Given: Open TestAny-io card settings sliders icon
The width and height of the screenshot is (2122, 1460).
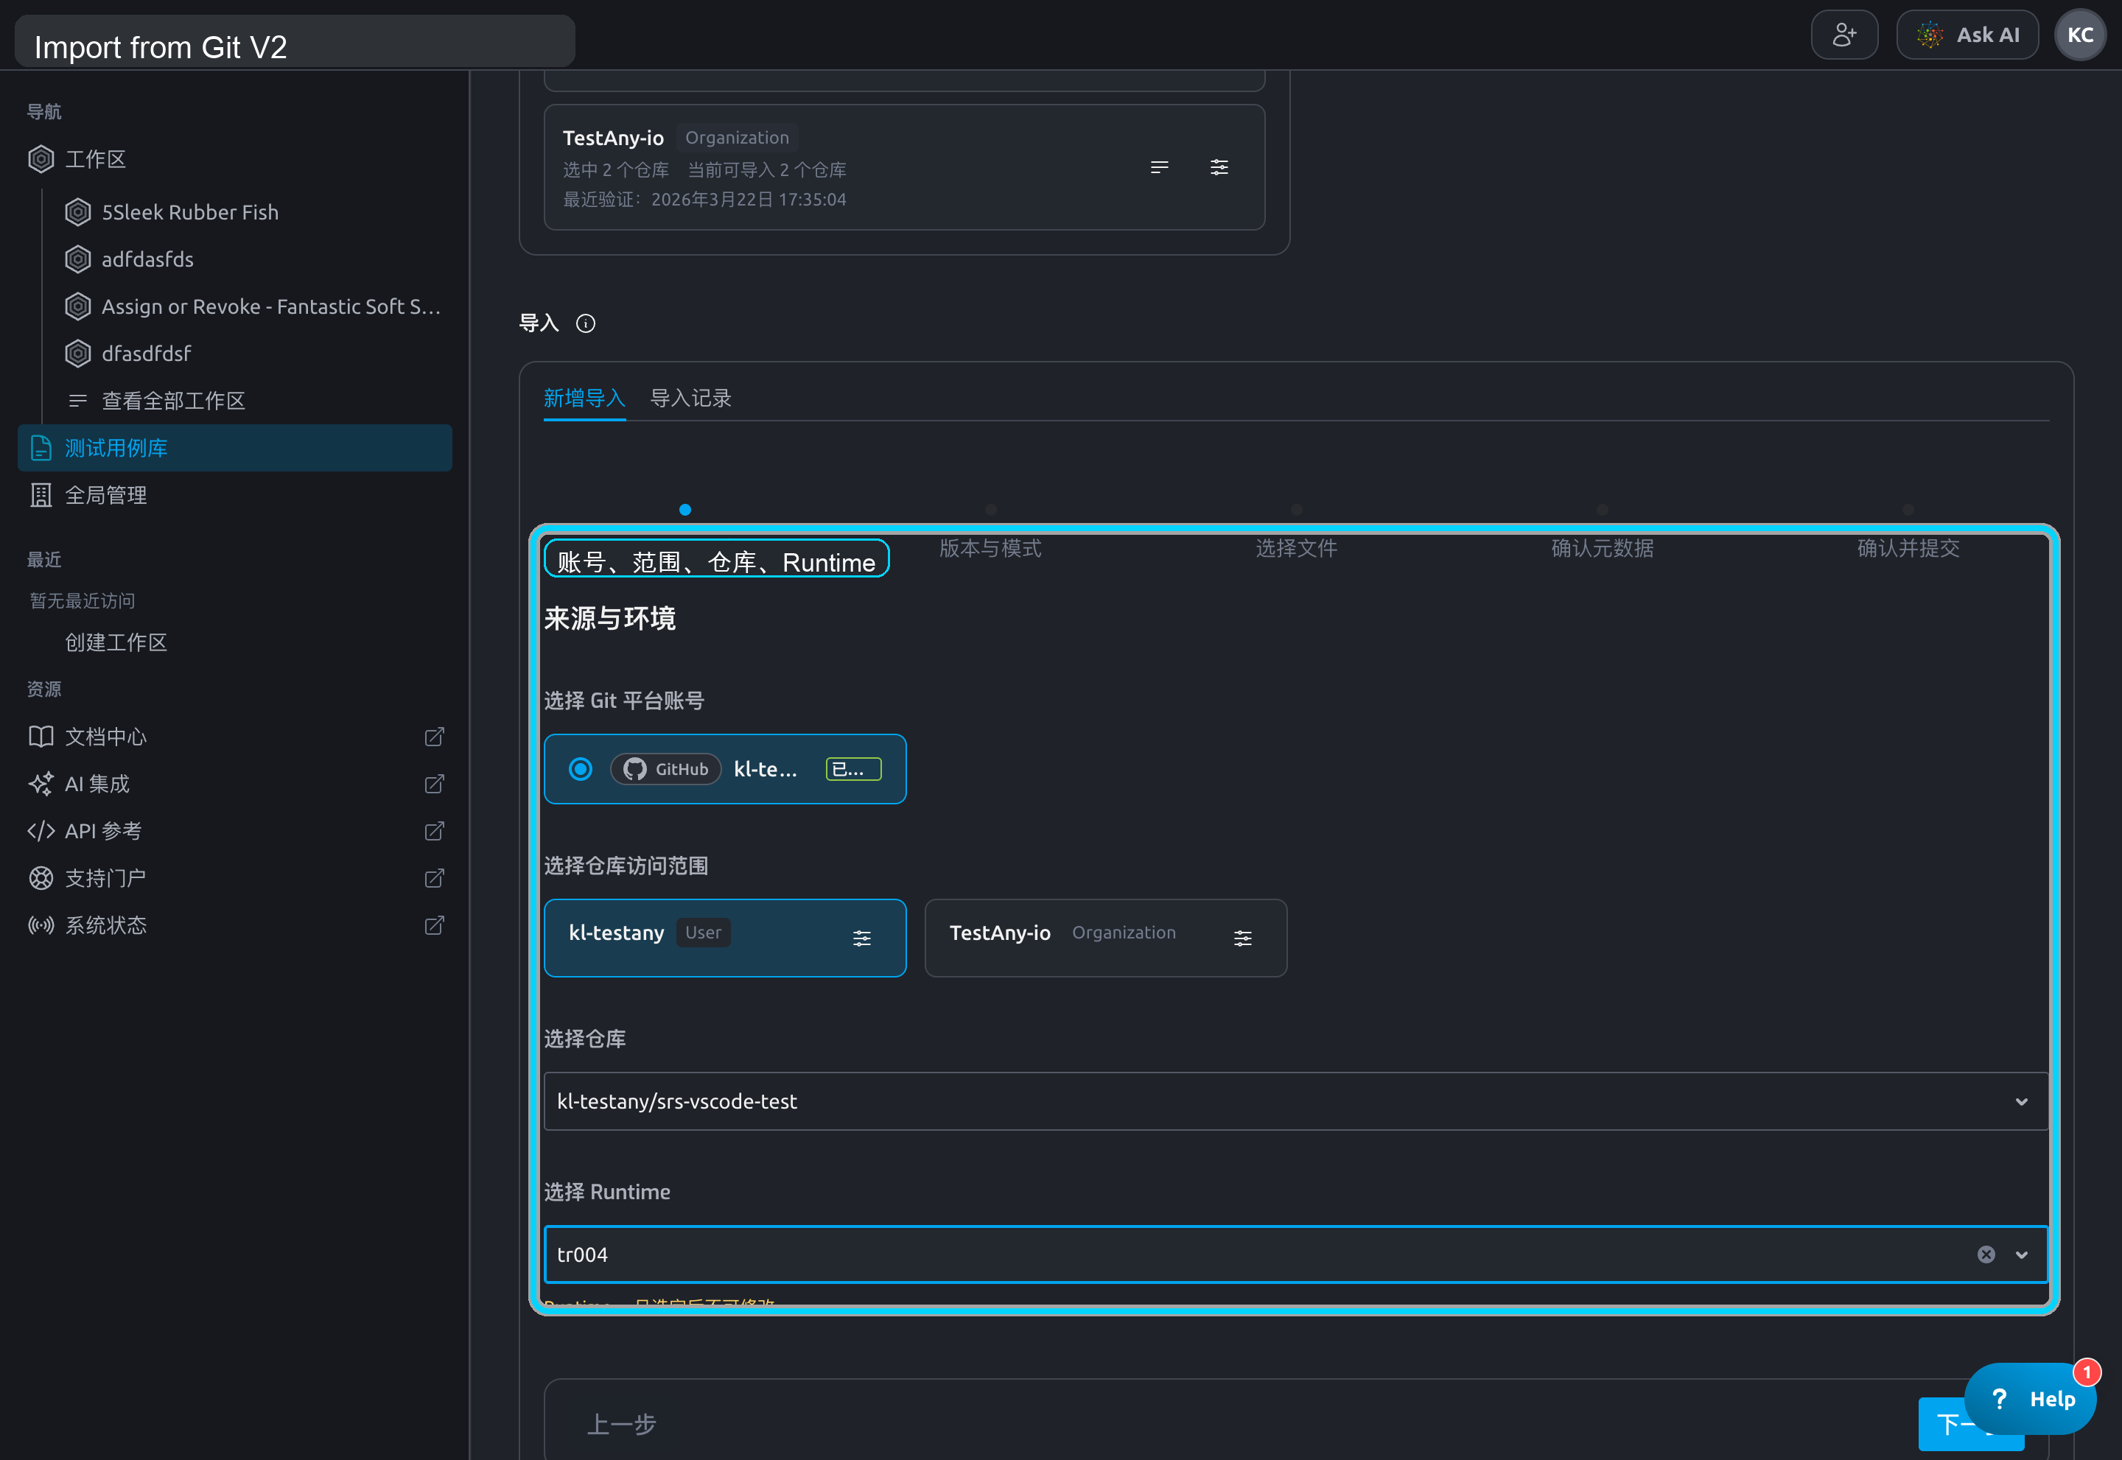Looking at the screenshot, I should tap(1219, 167).
